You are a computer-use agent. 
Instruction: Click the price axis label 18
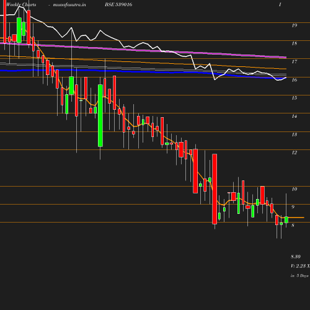[x=294, y=43]
